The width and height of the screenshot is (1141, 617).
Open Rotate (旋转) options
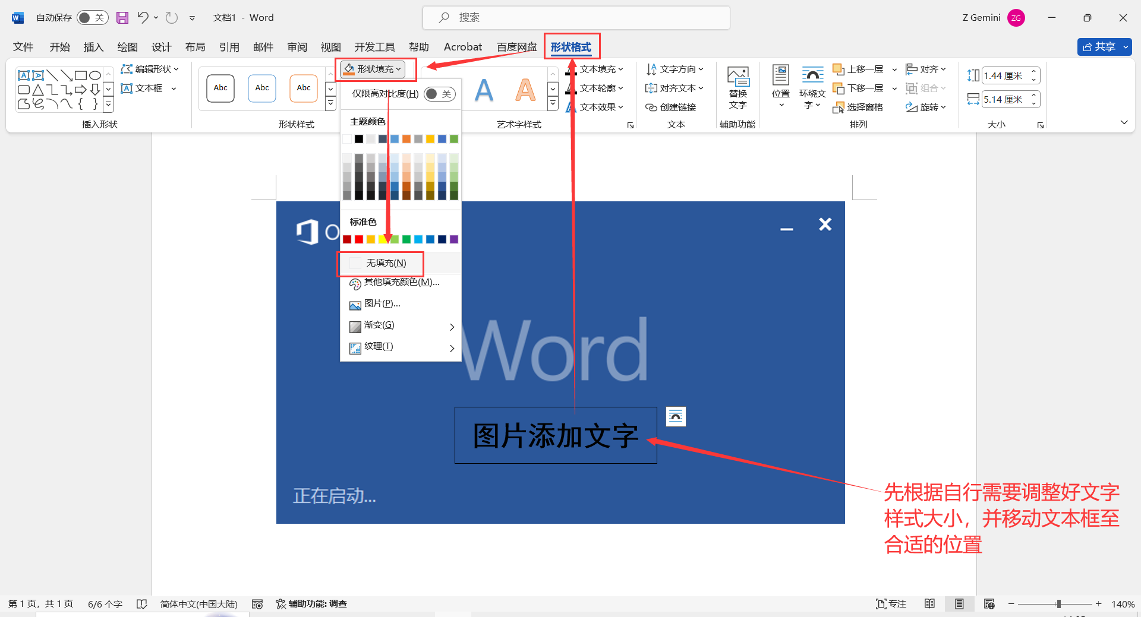925,107
